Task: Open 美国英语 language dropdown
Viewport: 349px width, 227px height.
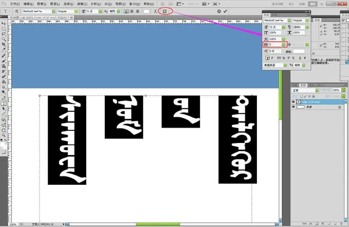Action: click(285, 65)
